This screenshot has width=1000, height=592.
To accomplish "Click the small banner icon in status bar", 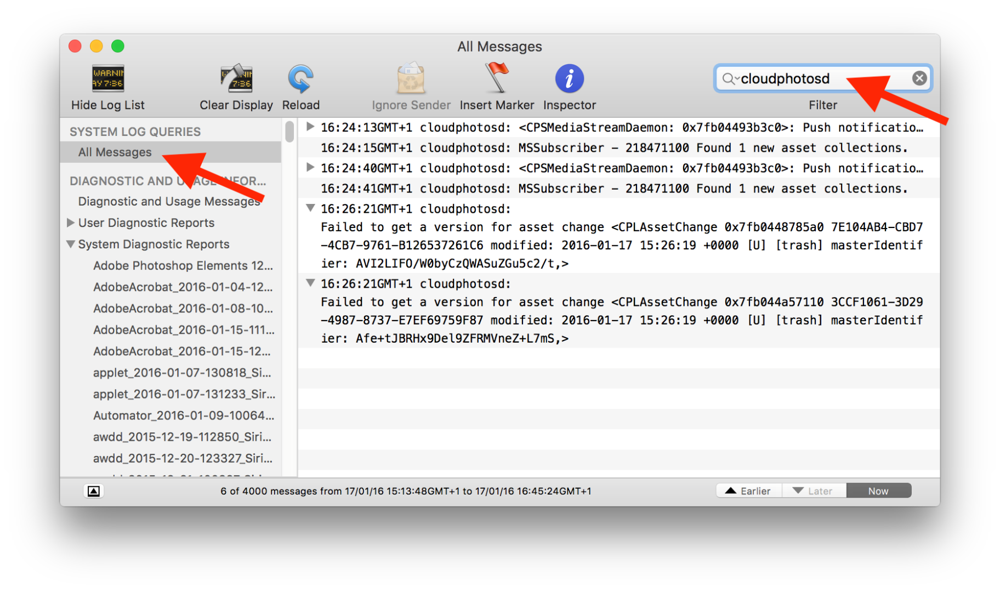I will (x=93, y=491).
